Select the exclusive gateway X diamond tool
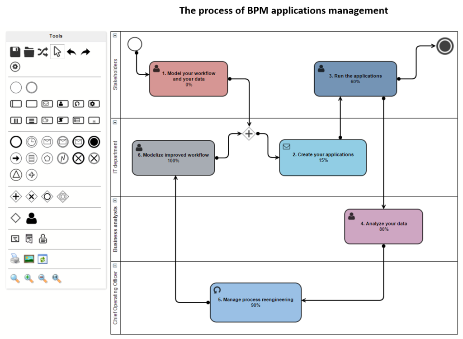463x339 pixels. point(31,196)
